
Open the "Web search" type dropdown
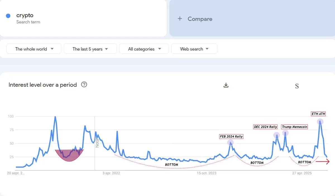[194, 49]
